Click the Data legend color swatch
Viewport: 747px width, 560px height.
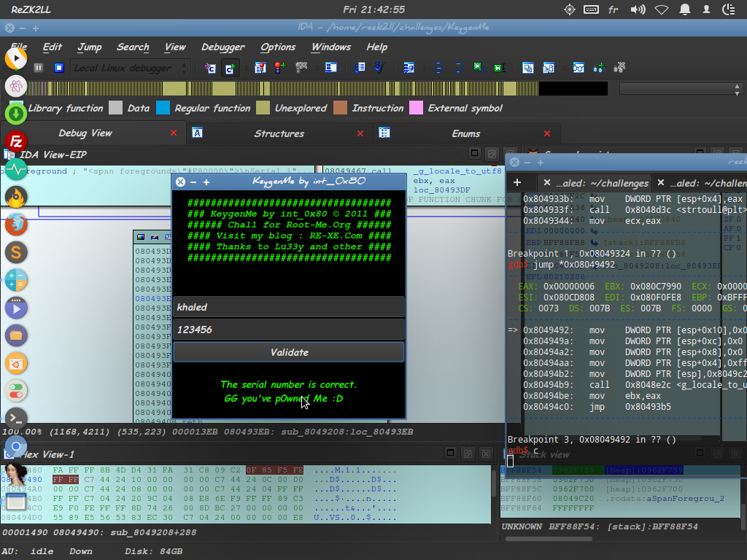(115, 108)
